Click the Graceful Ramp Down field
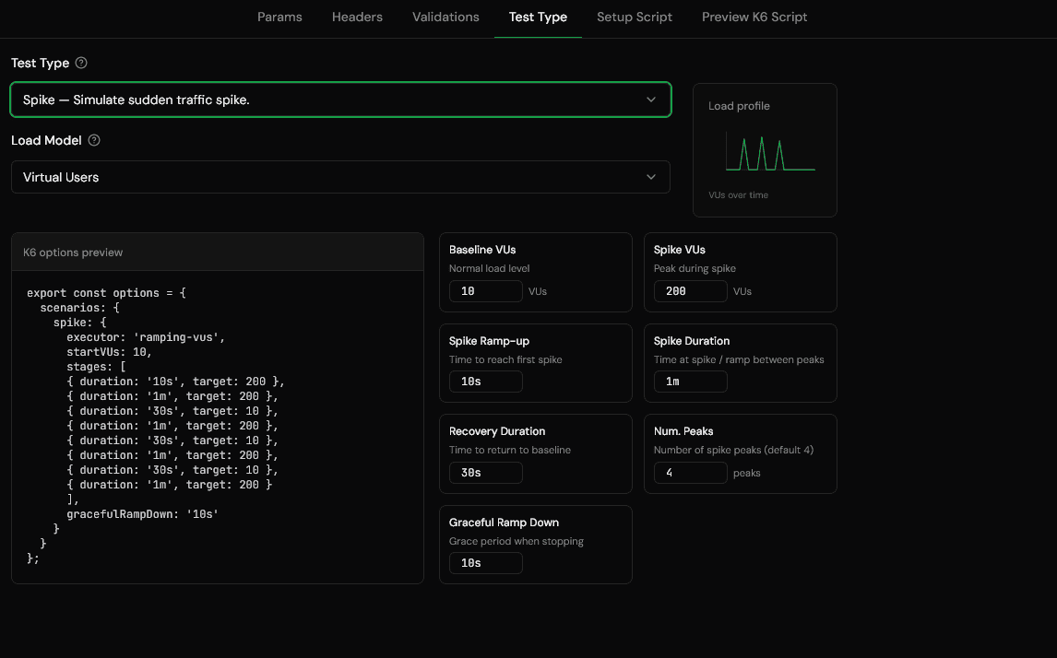This screenshot has height=658, width=1057. click(485, 562)
